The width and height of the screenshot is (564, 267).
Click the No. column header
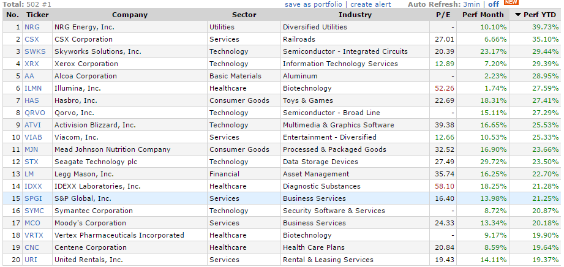[x=12, y=15]
